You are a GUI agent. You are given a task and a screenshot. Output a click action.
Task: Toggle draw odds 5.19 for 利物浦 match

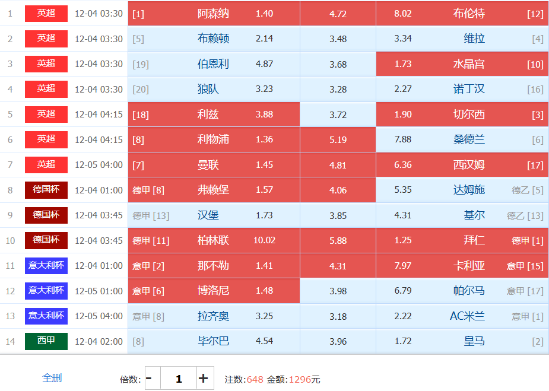click(338, 139)
